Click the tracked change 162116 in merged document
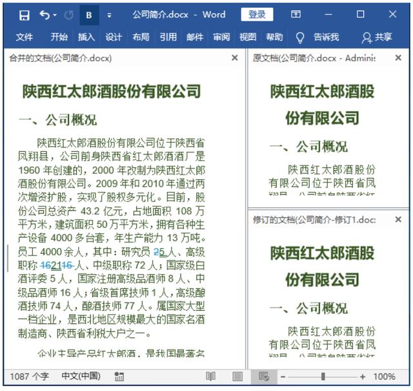The image size is (413, 391). click(x=57, y=266)
